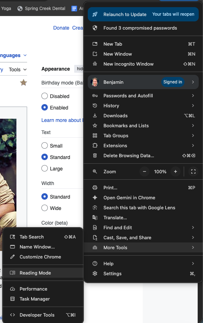
Task: Select Large text size
Action: coord(45,169)
